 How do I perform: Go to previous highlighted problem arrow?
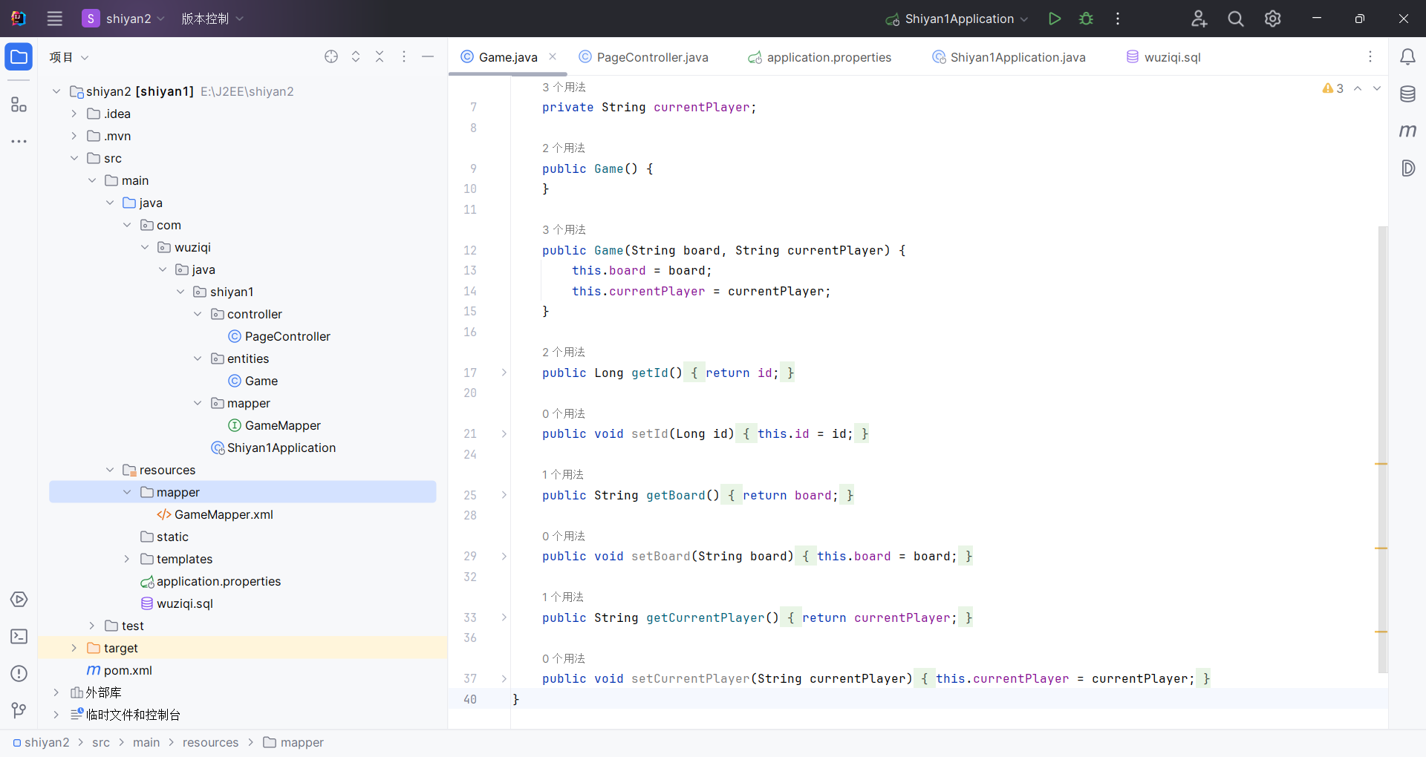coord(1358,88)
